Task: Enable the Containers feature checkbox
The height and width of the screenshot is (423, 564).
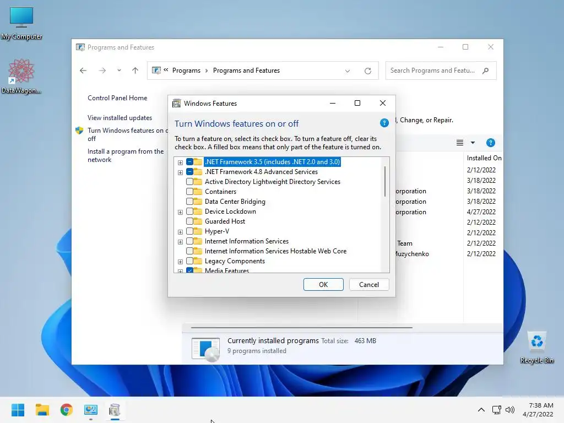Action: click(x=189, y=192)
